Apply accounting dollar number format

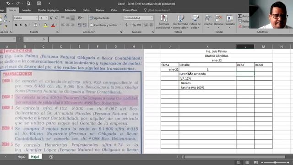tap(126, 25)
